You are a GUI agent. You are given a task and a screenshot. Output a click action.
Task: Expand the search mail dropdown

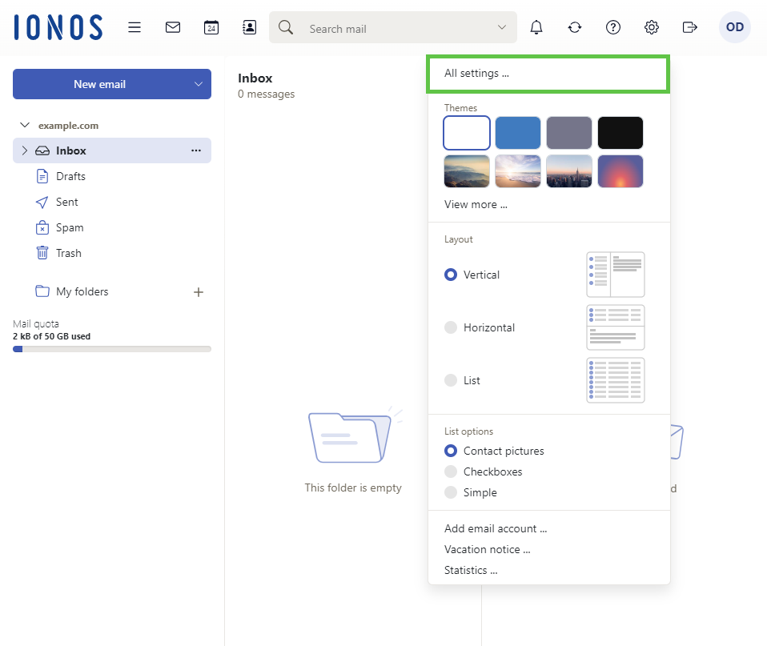click(x=502, y=26)
